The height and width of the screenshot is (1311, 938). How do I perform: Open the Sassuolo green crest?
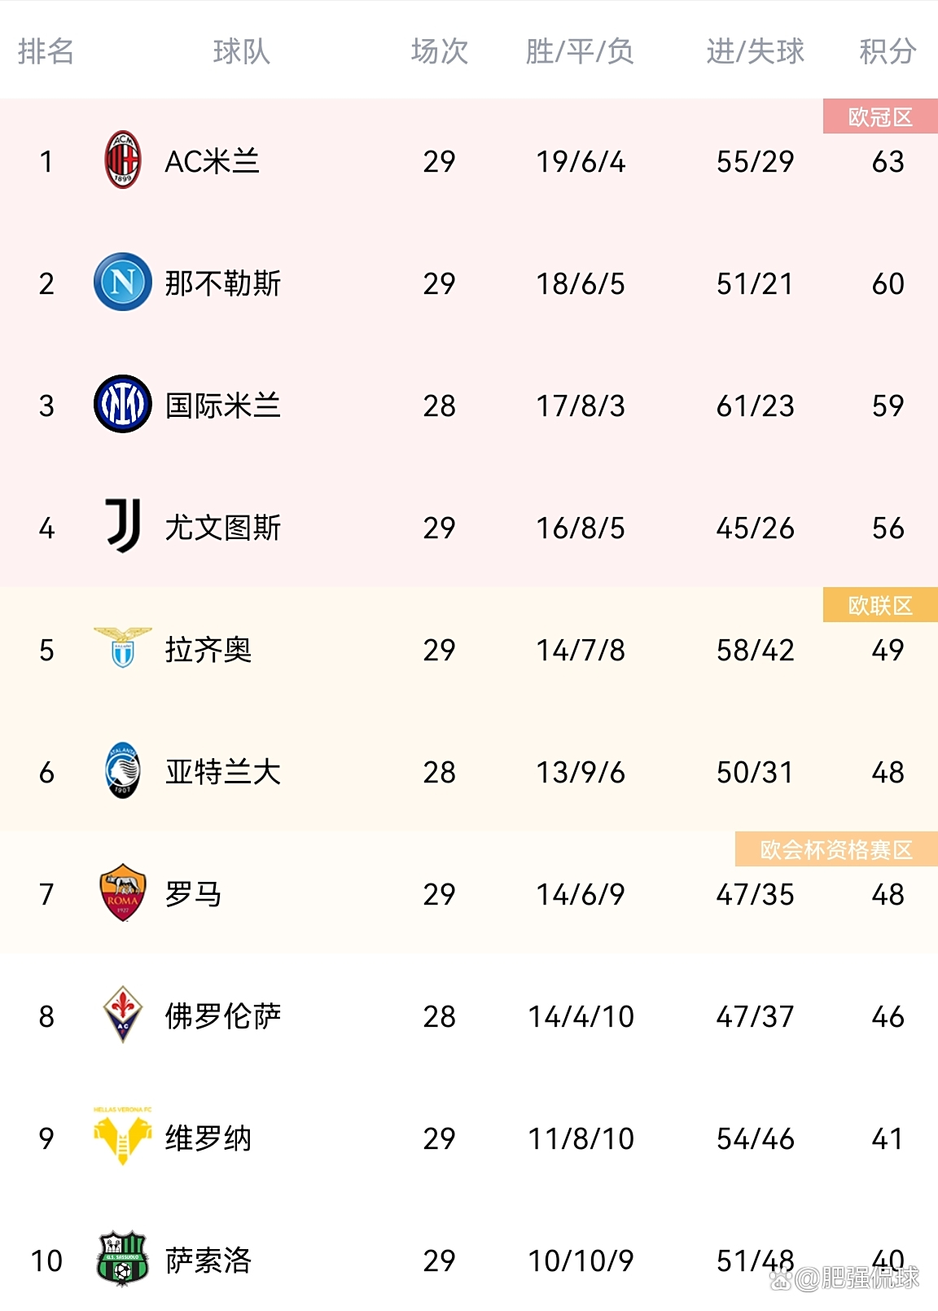click(x=123, y=1259)
